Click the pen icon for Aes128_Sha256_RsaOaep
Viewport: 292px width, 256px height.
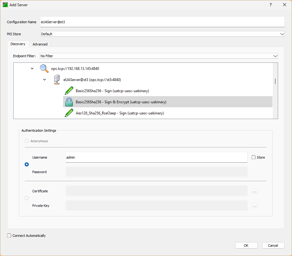tap(69, 113)
